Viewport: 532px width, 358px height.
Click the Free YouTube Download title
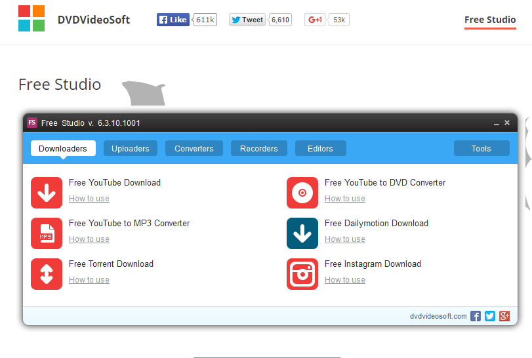(115, 182)
